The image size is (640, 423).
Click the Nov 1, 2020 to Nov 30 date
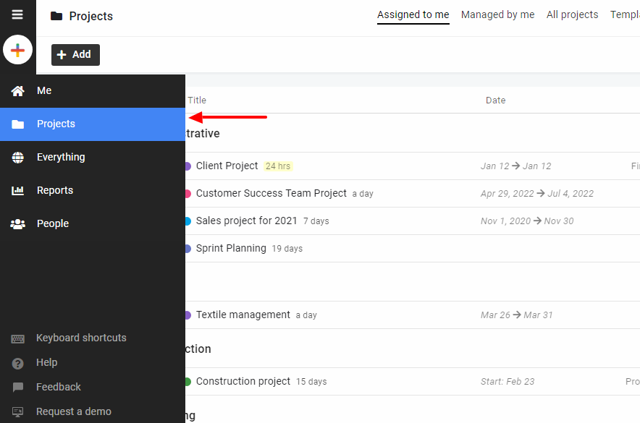click(527, 221)
